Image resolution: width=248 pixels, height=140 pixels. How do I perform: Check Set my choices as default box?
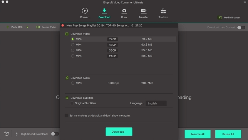point(66,115)
